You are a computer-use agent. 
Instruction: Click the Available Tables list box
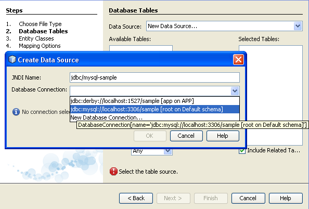click(x=141, y=48)
